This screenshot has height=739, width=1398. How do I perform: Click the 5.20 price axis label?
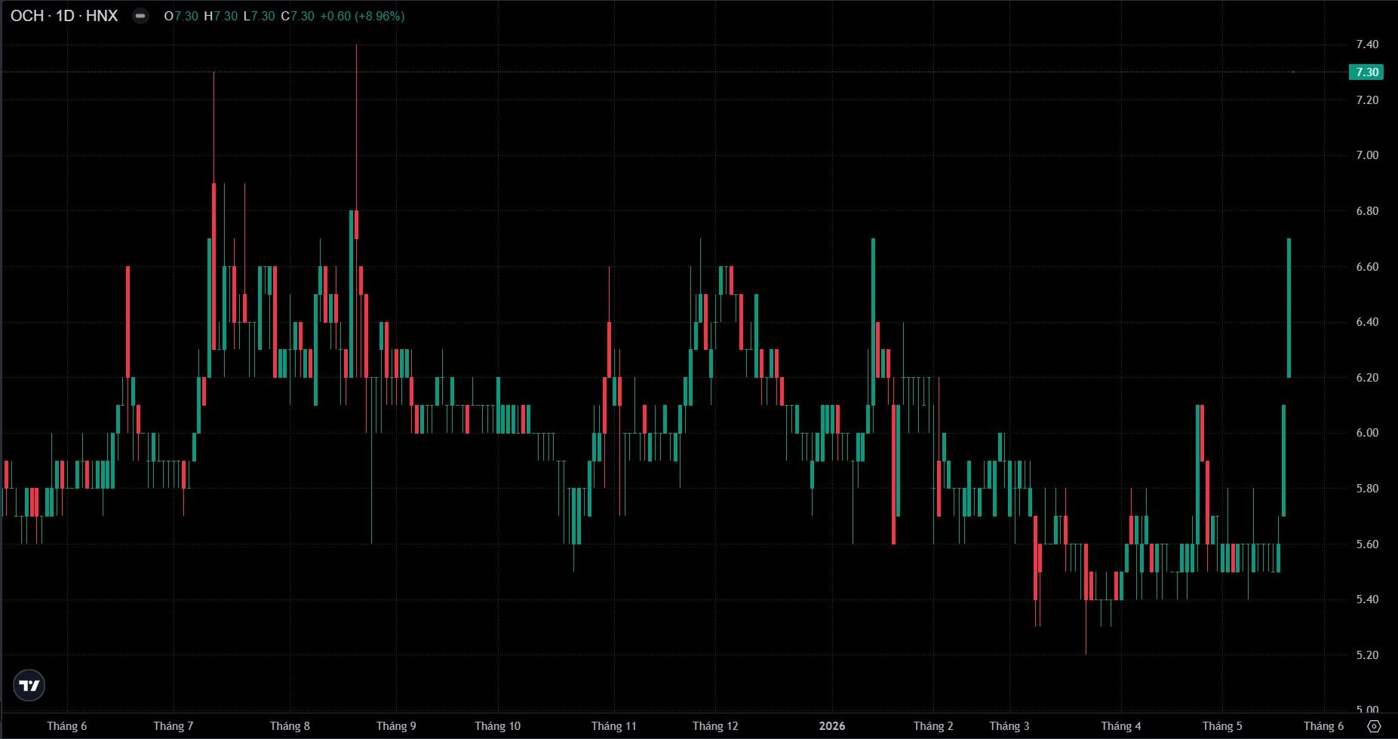[x=1367, y=655]
